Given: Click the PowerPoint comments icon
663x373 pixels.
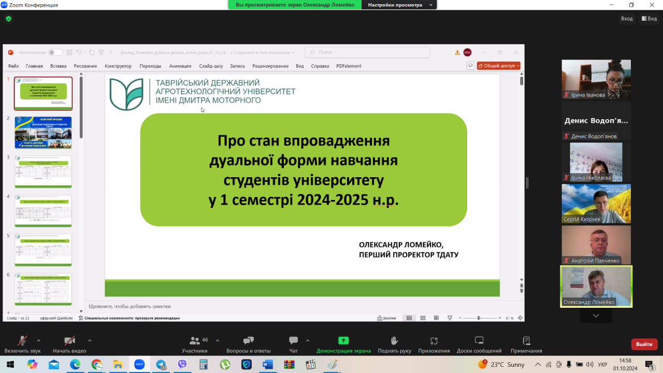Looking at the screenshot, I should [470, 66].
